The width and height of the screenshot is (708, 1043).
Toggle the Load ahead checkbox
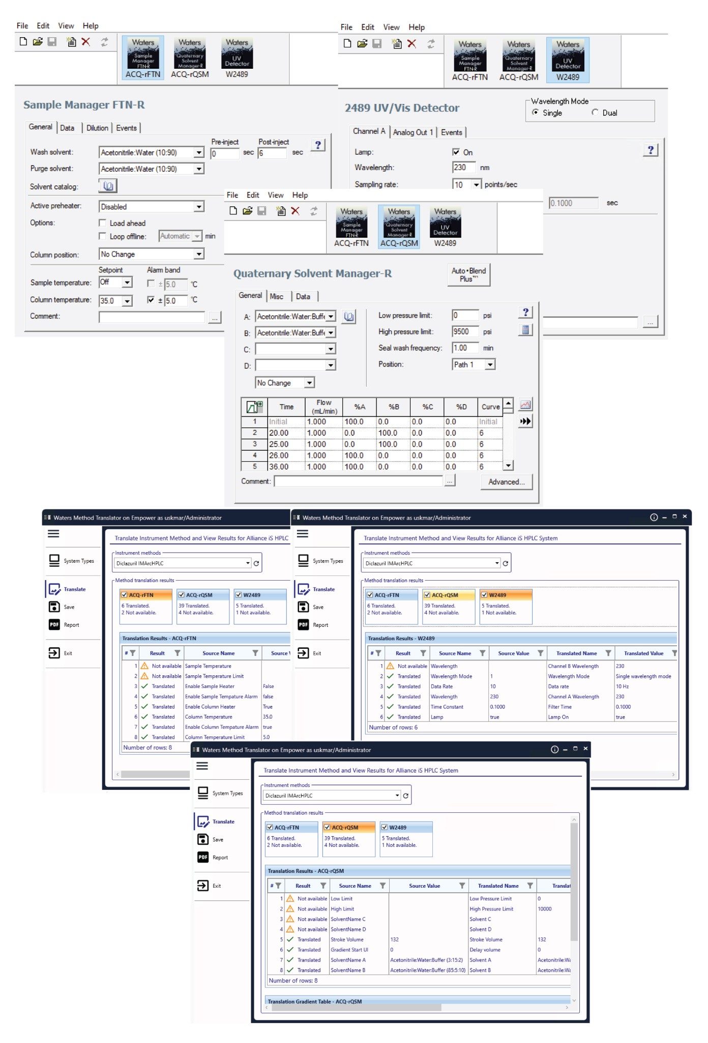[103, 223]
